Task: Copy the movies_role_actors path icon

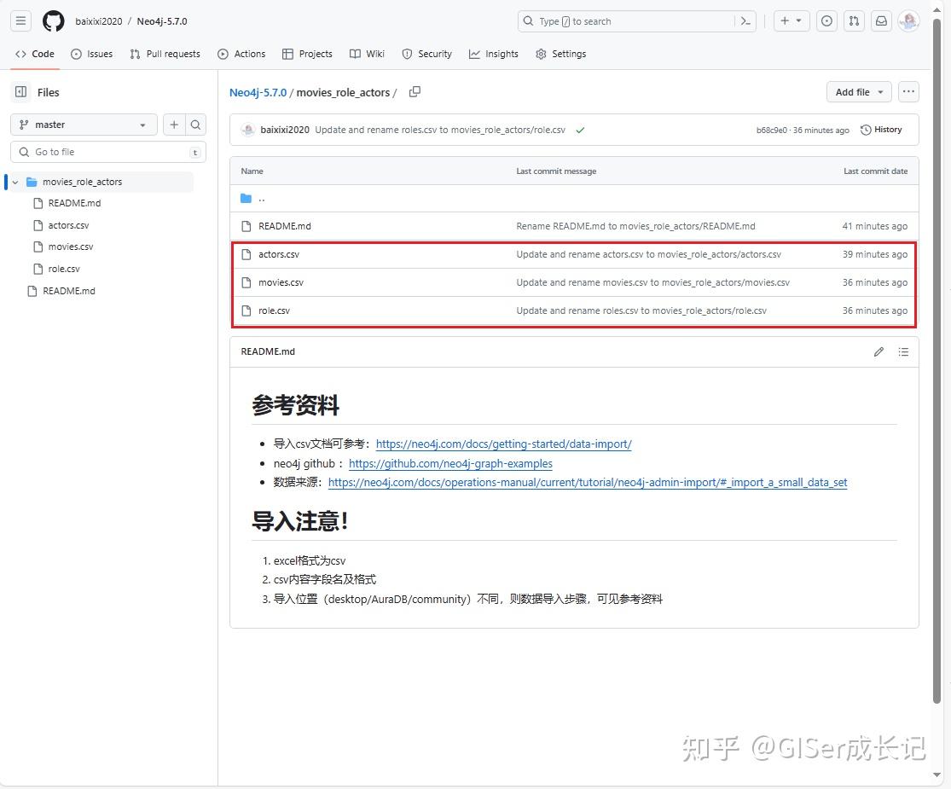Action: [415, 91]
